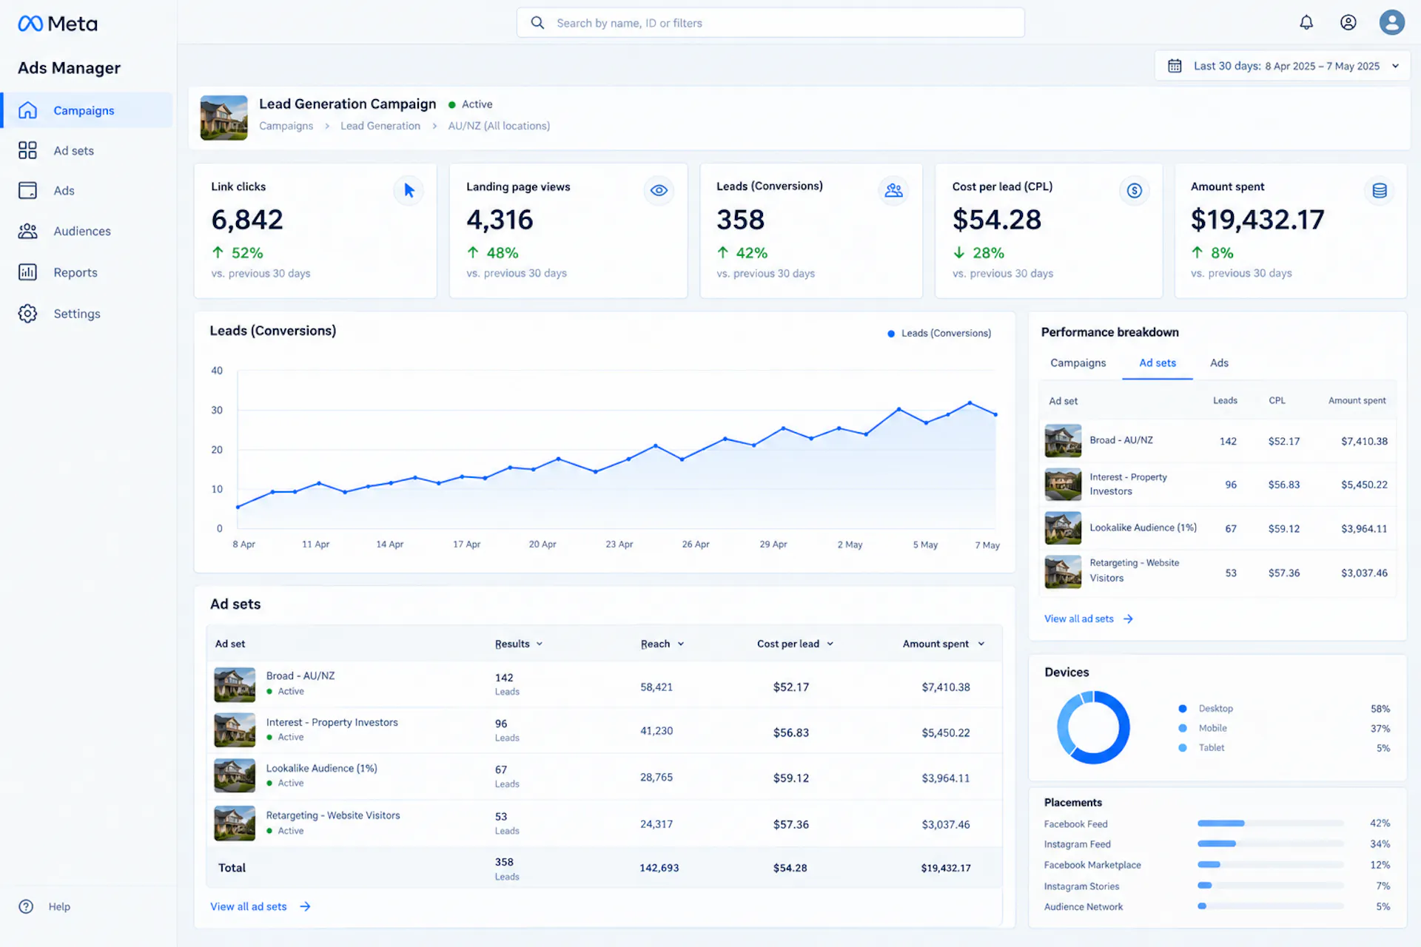Click the search by name, ID or filters field
The height and width of the screenshot is (947, 1421).
click(770, 23)
